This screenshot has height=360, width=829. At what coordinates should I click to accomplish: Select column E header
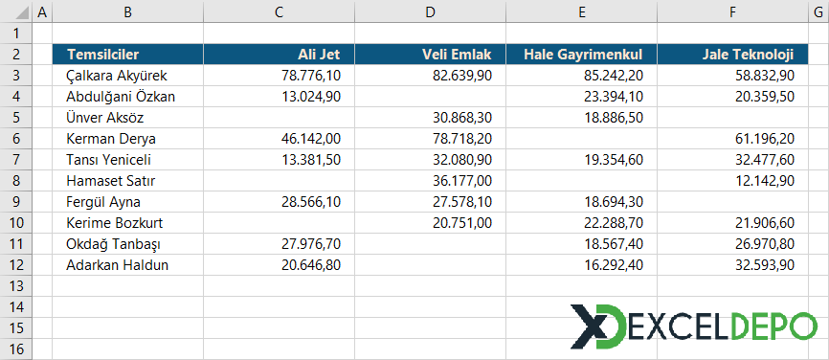(x=582, y=12)
